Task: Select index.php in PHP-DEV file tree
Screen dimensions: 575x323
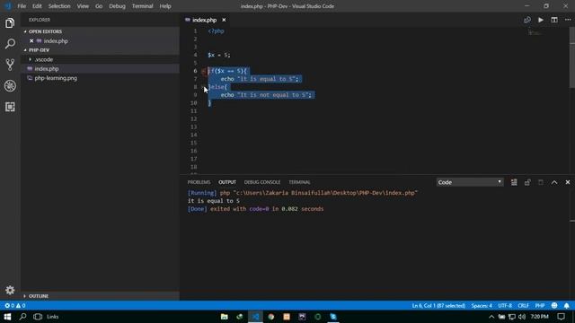Action: coord(100,69)
